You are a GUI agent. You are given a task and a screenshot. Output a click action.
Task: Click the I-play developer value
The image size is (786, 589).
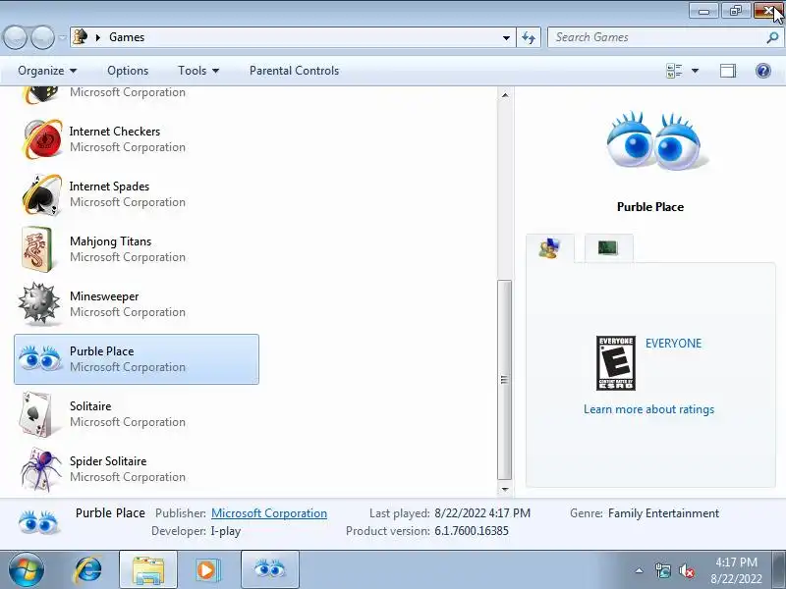point(226,531)
